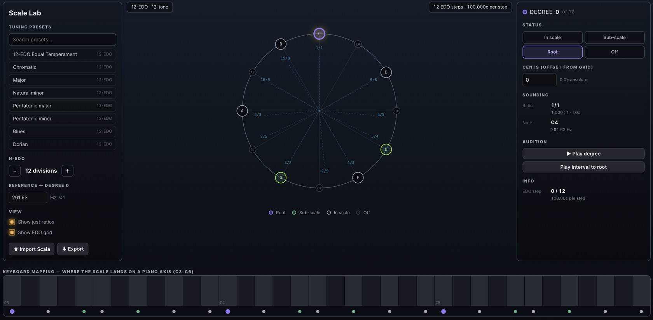This screenshot has width=653, height=320.
Task: Load the Blues preset
Action: point(62,131)
